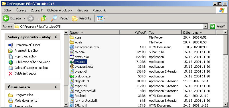Click the rename file icon
This screenshot has width=229, height=108.
(11, 45)
